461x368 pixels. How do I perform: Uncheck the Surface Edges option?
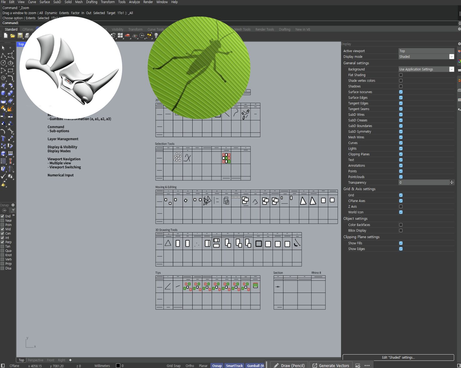(401, 98)
